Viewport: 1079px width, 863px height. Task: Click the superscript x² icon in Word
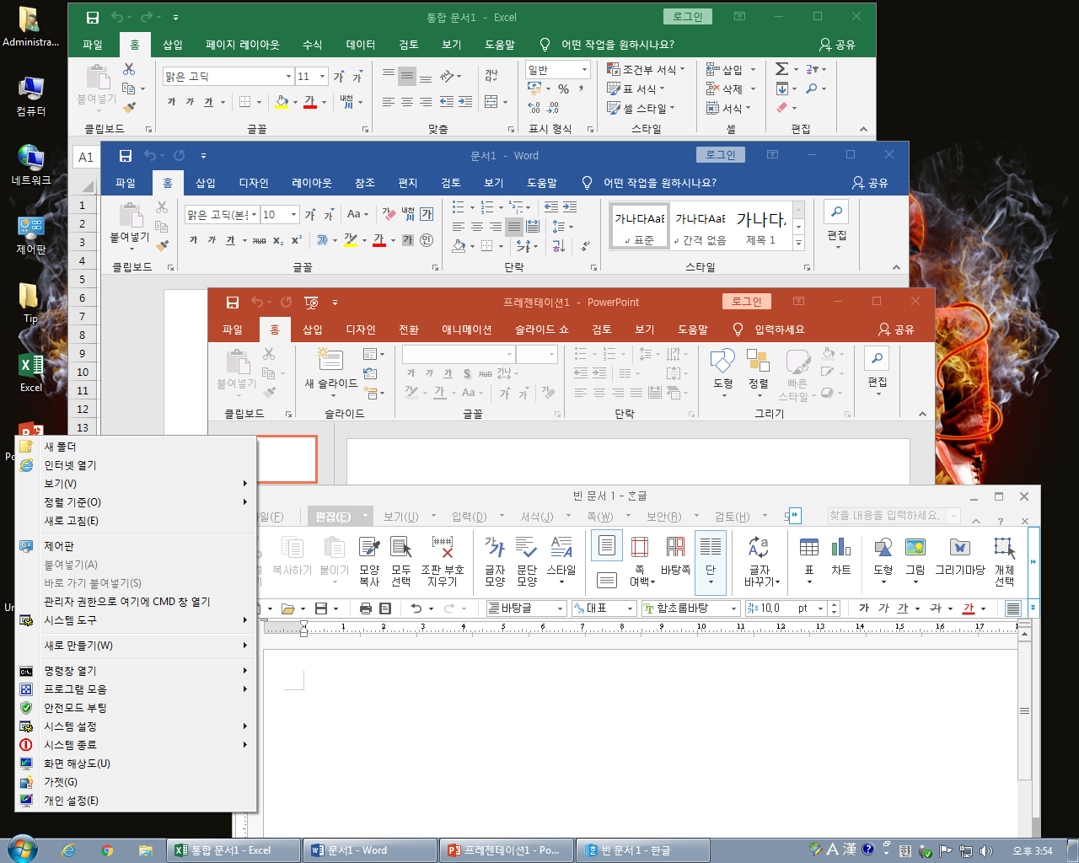coord(297,240)
